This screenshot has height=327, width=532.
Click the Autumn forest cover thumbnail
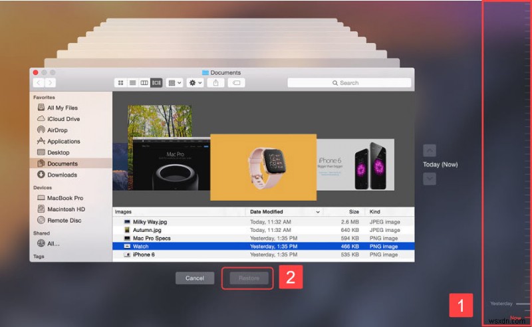160,120
